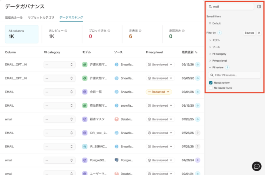Click the purple C user avatar
This screenshot has height=175, width=265.
click(197, 160)
